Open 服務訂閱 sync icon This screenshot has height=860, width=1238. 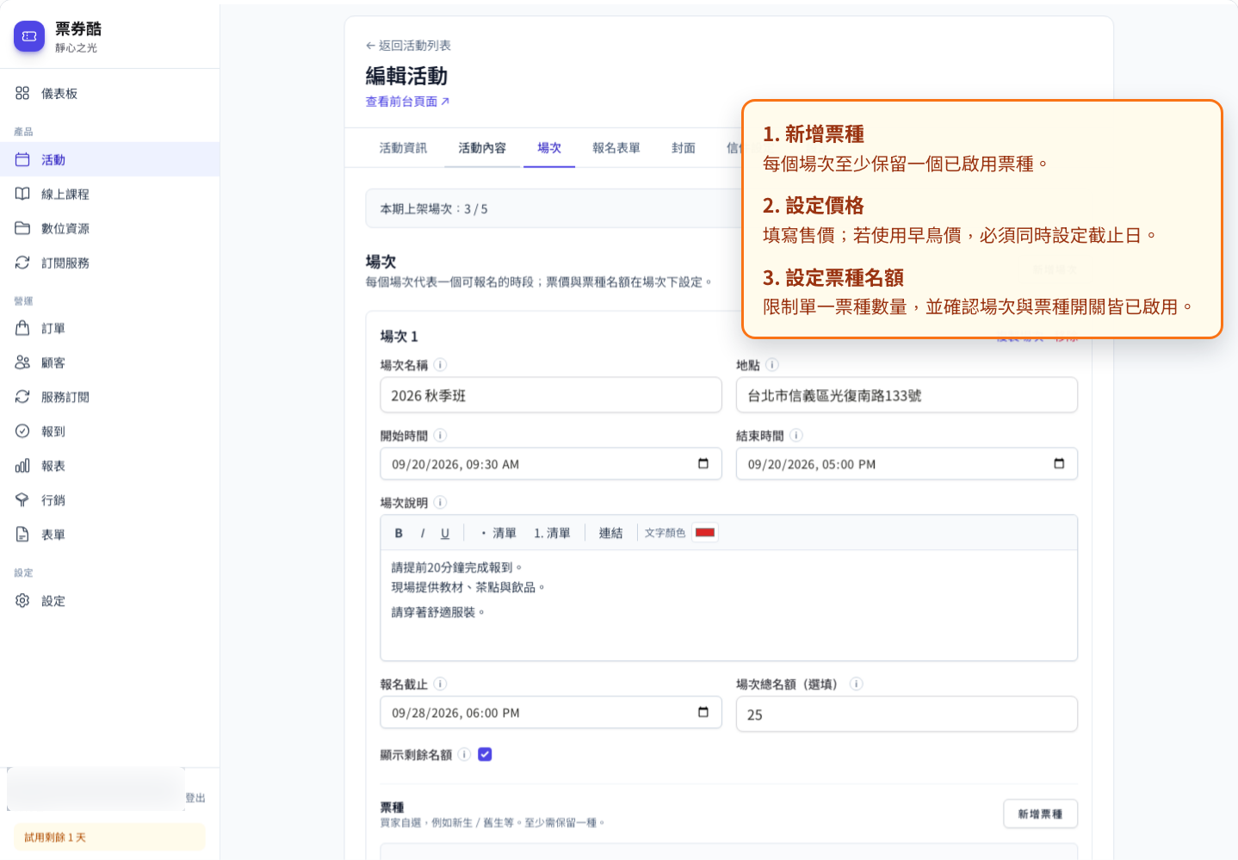pyautogui.click(x=22, y=397)
